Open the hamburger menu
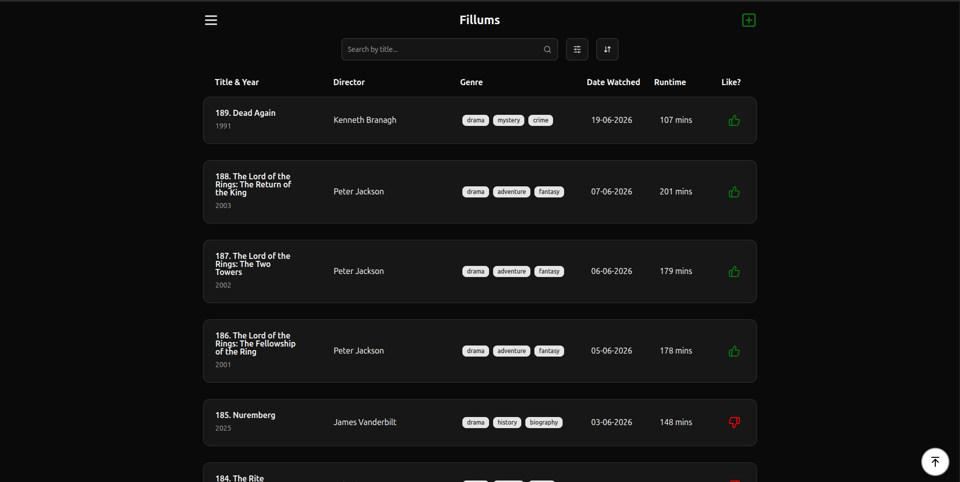Image resolution: width=960 pixels, height=482 pixels. pyautogui.click(x=211, y=20)
